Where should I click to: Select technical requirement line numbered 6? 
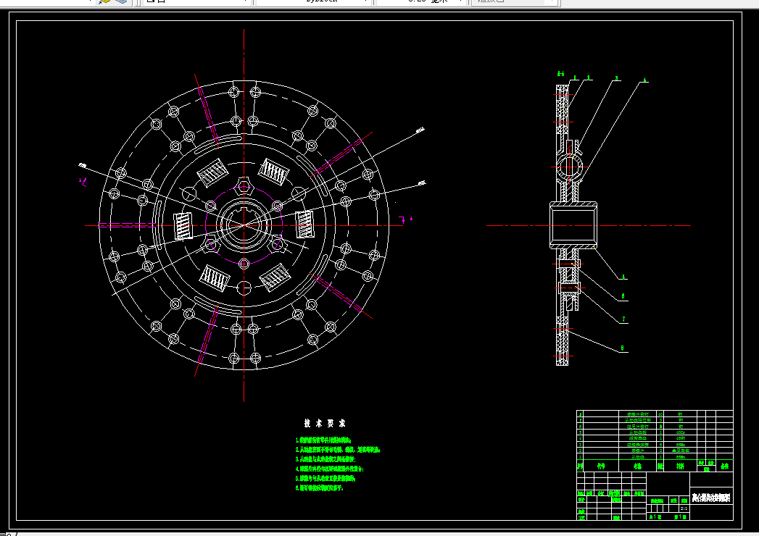pos(320,488)
